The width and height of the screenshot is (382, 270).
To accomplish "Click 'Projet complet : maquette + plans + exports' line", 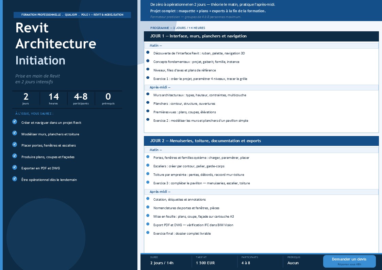I will coord(208,11).
